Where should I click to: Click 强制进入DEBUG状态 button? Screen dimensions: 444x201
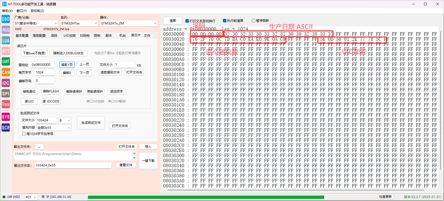click(x=68, y=53)
